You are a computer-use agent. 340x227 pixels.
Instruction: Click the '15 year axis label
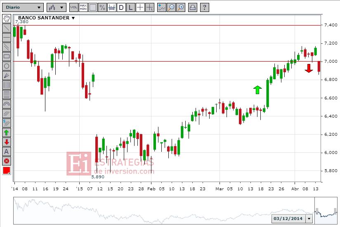pyautogui.click(x=79, y=189)
